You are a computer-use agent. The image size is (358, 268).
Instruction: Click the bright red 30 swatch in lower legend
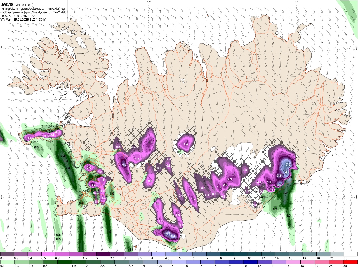pyautogui.click(x=350, y=262)
